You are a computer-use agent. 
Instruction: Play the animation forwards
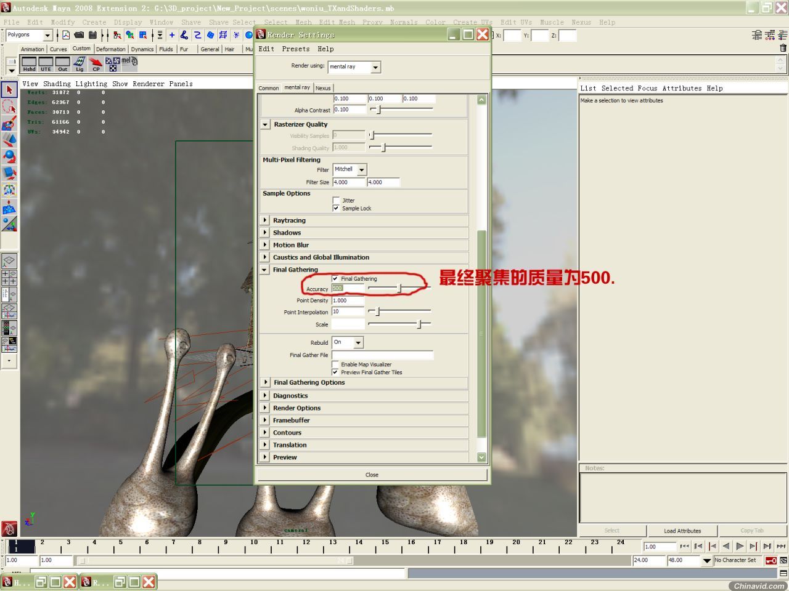[740, 546]
